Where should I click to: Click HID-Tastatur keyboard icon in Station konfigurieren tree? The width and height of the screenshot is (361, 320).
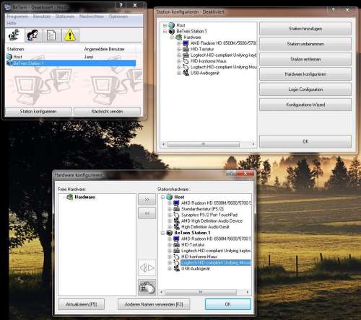click(186, 49)
